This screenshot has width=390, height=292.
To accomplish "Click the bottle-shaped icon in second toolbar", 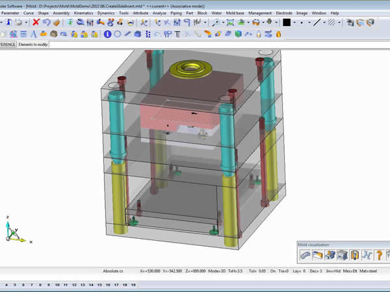I will pos(259,34).
